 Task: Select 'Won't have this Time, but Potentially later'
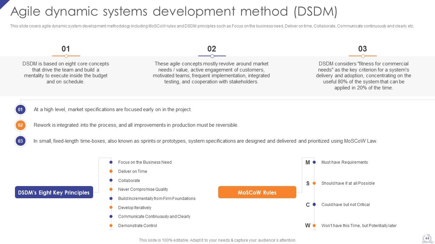(x=359, y=226)
